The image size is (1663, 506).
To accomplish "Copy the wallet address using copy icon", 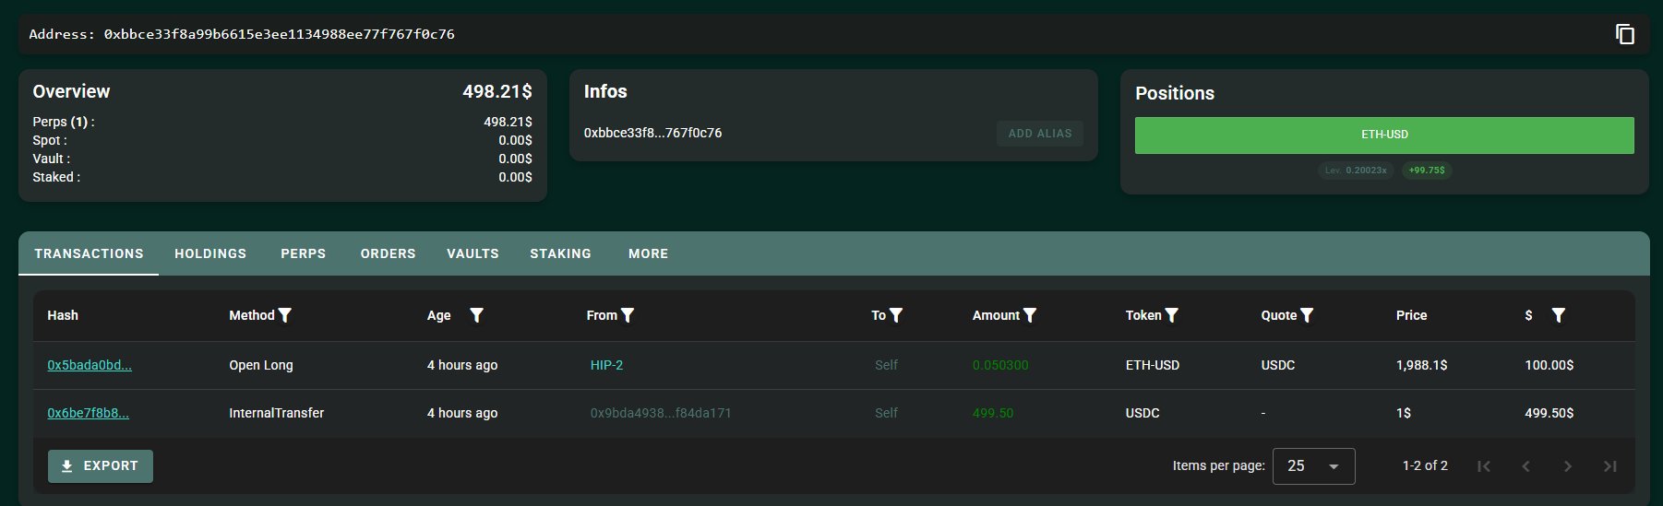I will (x=1624, y=34).
